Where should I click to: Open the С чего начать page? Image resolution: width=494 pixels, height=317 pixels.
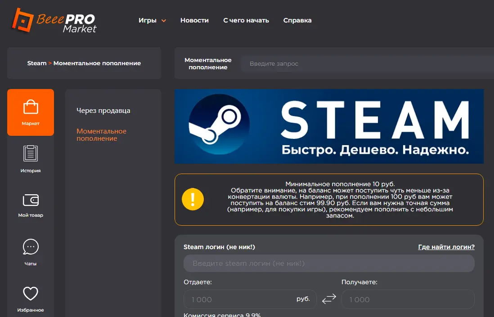tap(246, 21)
